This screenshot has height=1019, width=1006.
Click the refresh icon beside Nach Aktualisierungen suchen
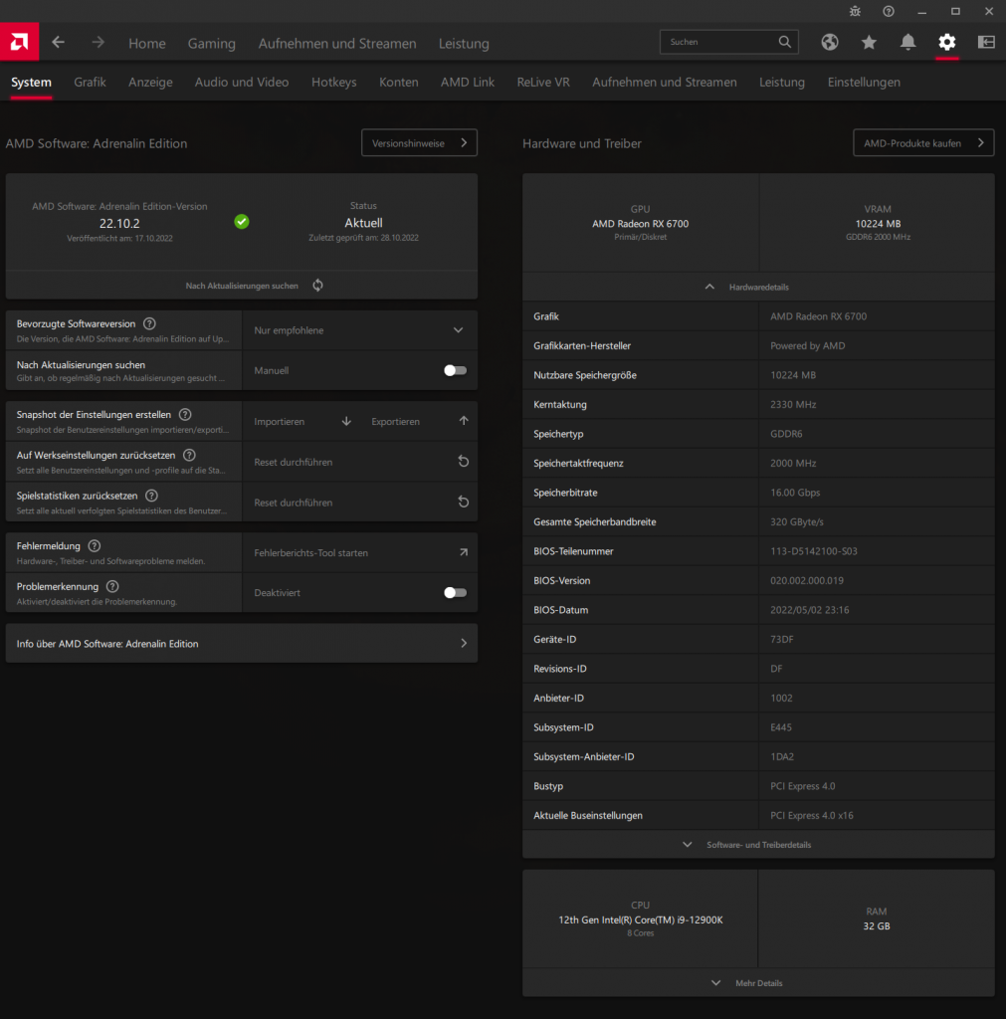coord(317,286)
